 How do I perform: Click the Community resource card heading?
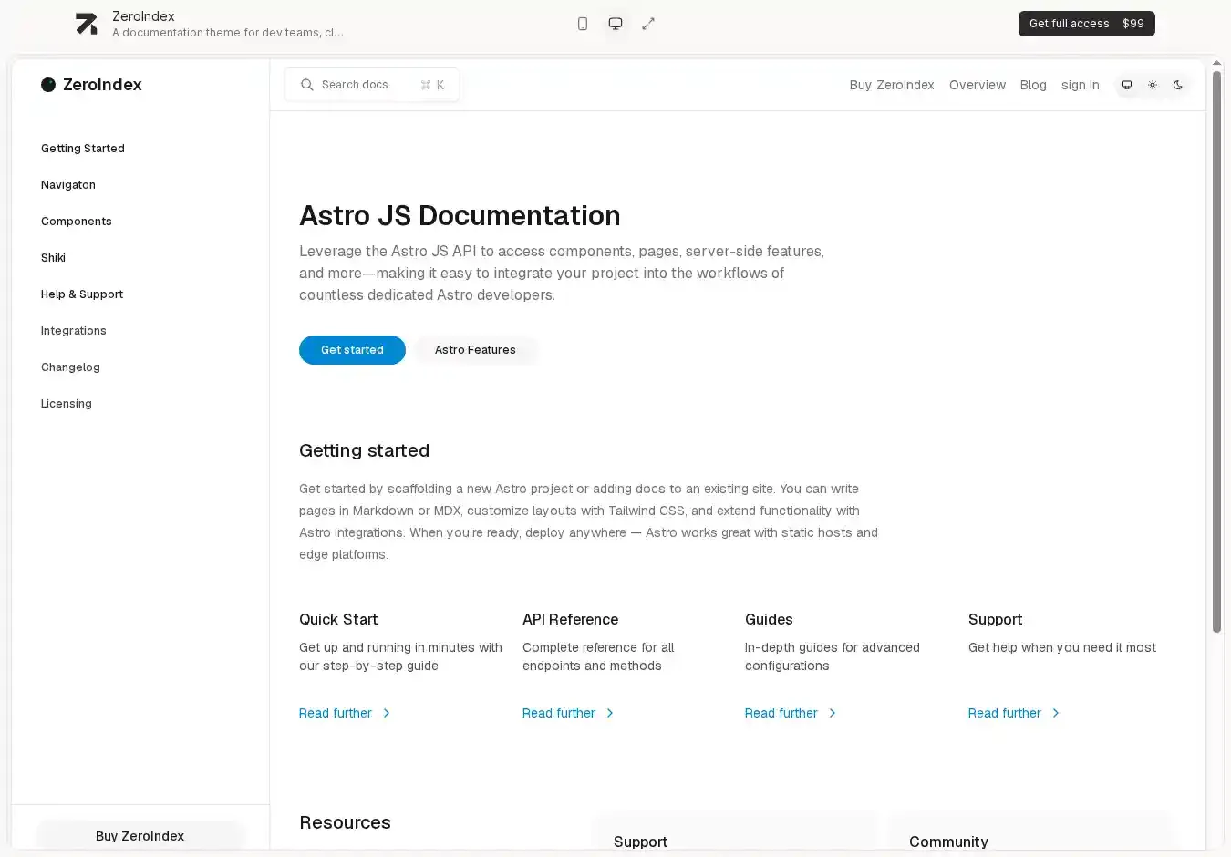[x=948, y=842]
